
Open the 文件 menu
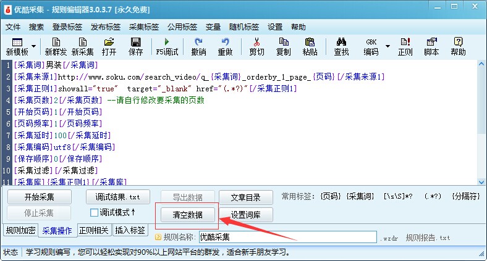[13, 27]
